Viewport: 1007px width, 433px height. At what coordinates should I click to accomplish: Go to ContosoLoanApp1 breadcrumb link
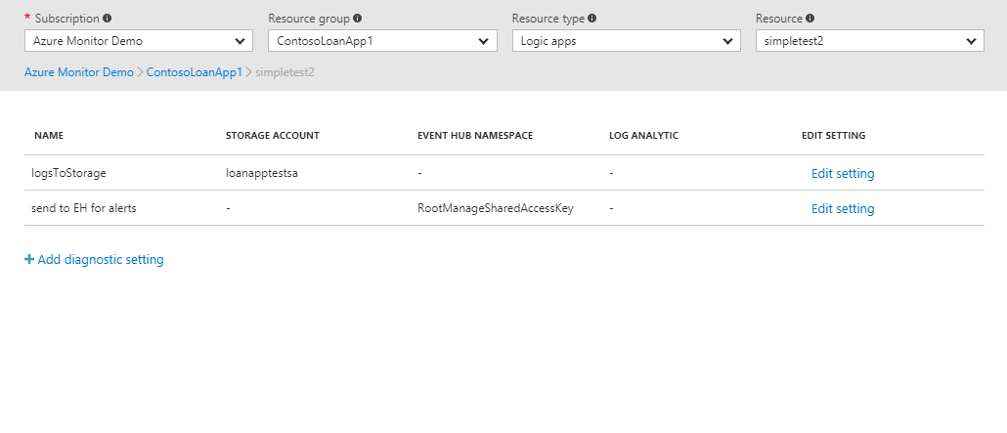point(195,72)
